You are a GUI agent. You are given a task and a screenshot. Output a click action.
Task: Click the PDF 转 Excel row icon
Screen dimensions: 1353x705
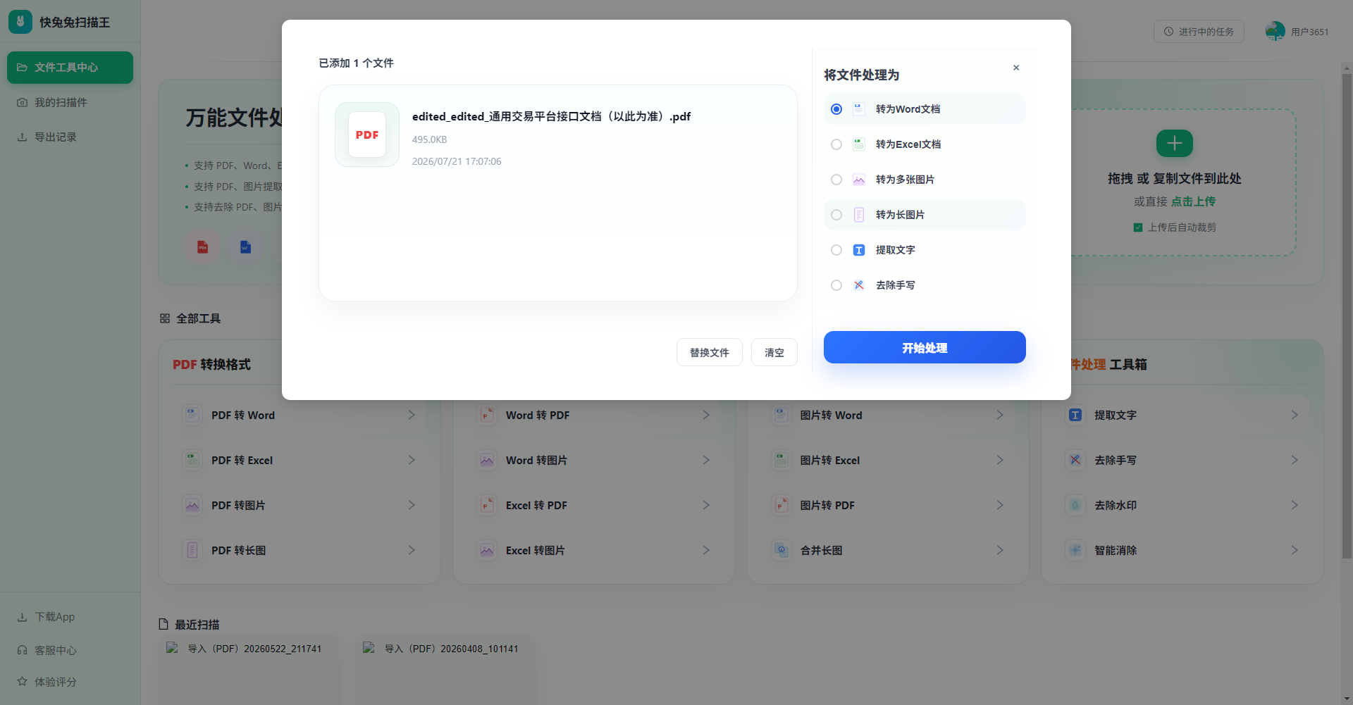click(x=192, y=460)
